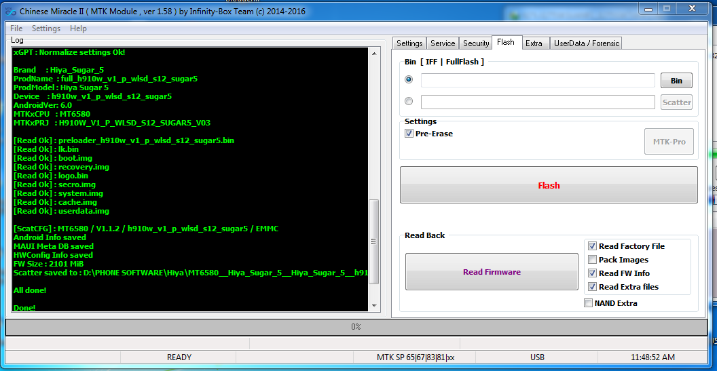Click the log line 'MTKxCPU : MT6580'

coord(52,114)
